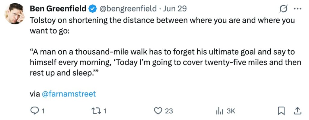Click the Grok slashed-circle icon
This screenshot has height=120, width=309.
click(283, 9)
